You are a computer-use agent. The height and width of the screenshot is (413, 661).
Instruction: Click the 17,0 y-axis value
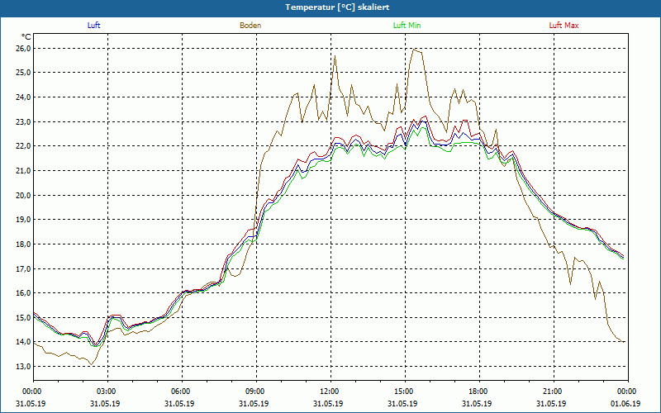[x=23, y=268]
